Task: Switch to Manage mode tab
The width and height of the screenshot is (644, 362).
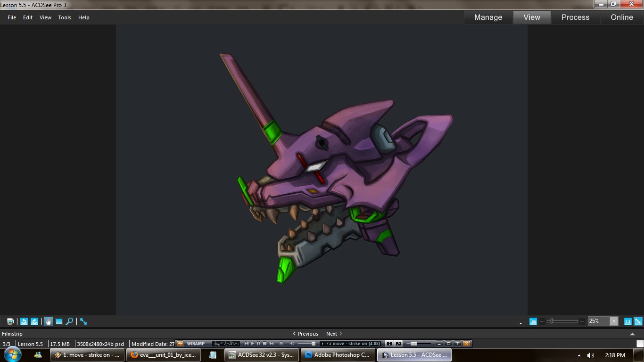Action: [488, 17]
